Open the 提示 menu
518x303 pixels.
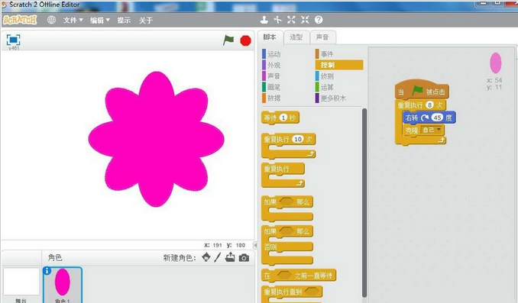coord(124,20)
